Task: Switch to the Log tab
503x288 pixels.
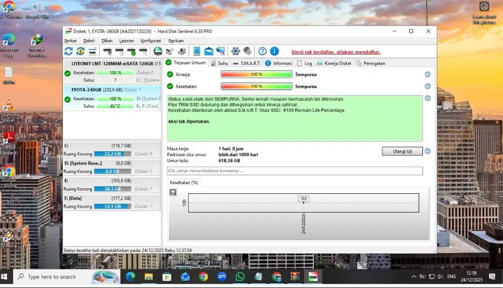Action: (305, 63)
